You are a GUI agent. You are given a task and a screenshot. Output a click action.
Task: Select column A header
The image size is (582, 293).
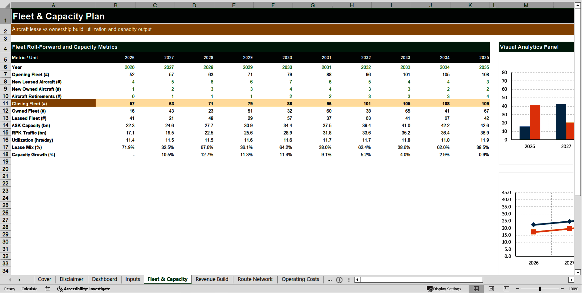coord(53,5)
